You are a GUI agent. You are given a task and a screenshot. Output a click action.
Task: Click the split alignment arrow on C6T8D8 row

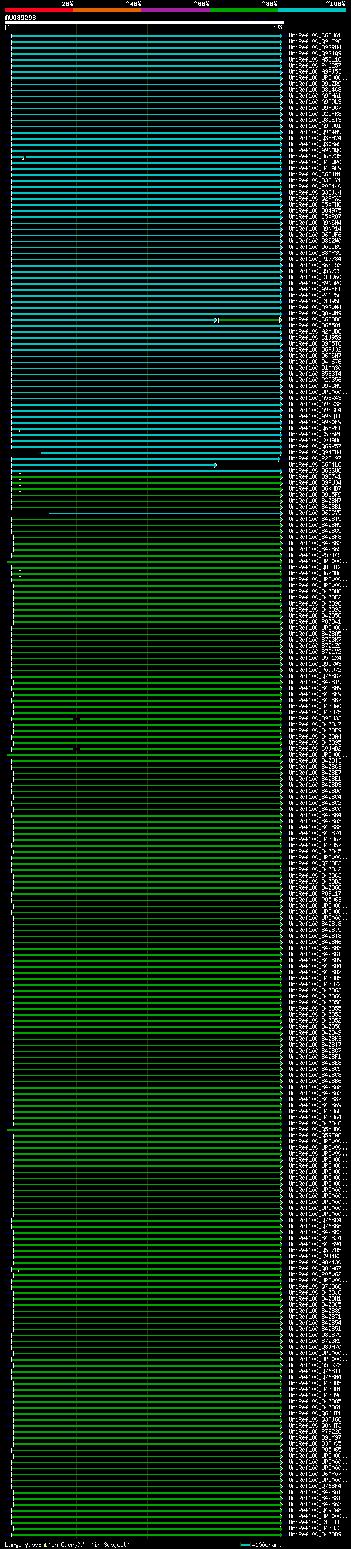pyautogui.click(x=216, y=320)
